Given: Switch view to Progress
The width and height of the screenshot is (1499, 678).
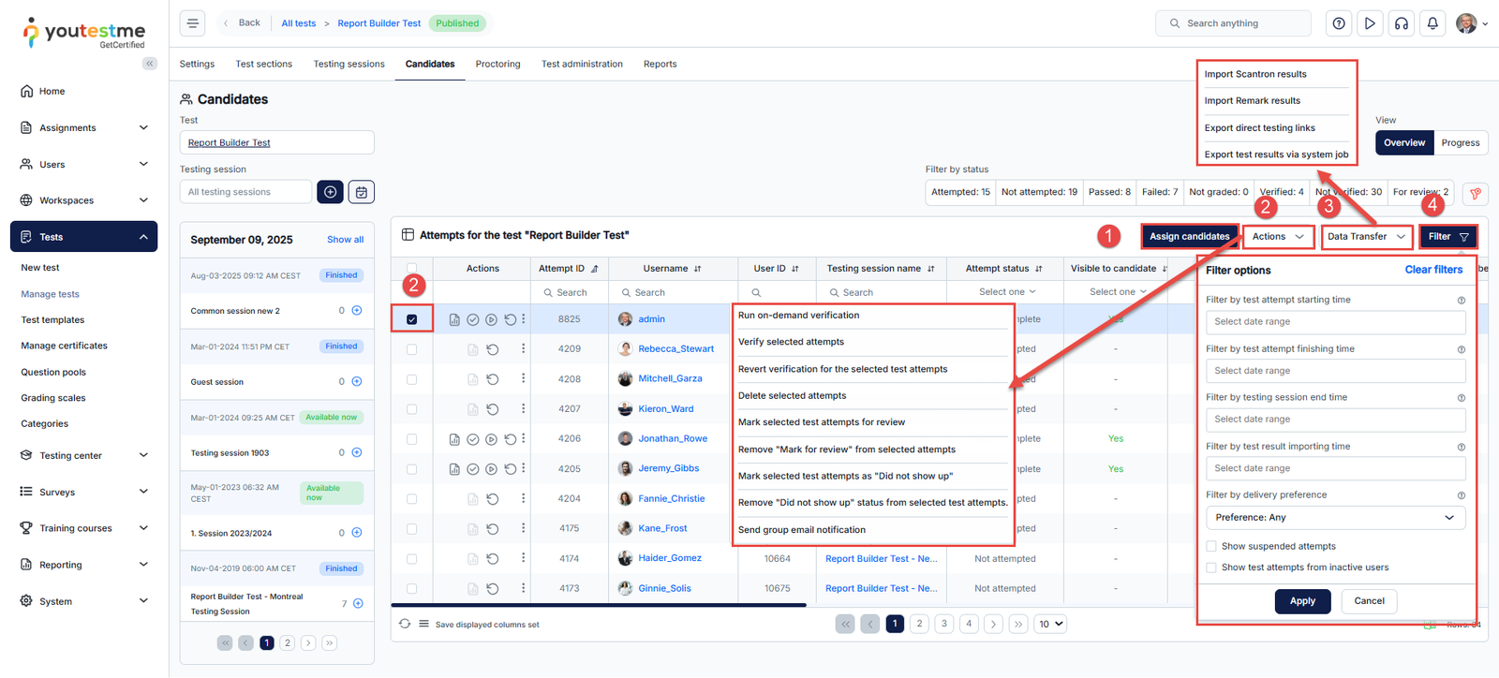Looking at the screenshot, I should [x=1460, y=143].
